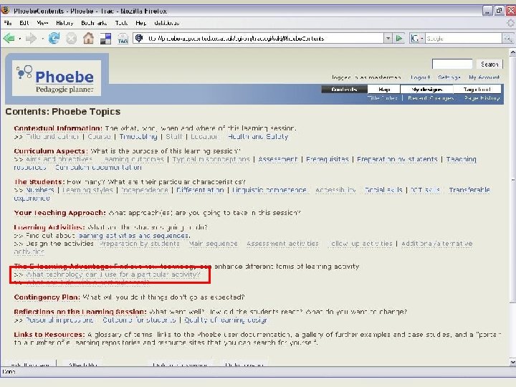Image resolution: width=516 pixels, height=387 pixels.
Task: Open the Edit menu
Action: pyautogui.click(x=24, y=23)
